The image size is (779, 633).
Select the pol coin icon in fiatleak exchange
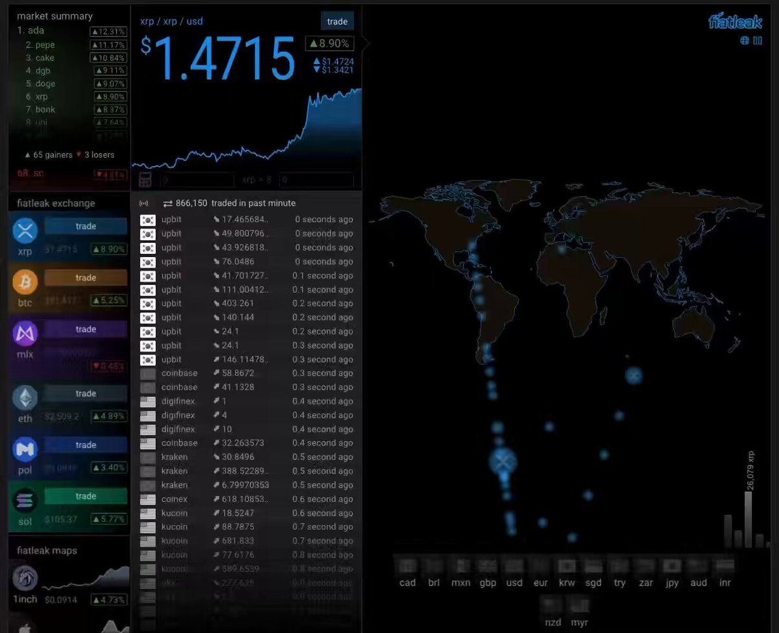pos(25,449)
